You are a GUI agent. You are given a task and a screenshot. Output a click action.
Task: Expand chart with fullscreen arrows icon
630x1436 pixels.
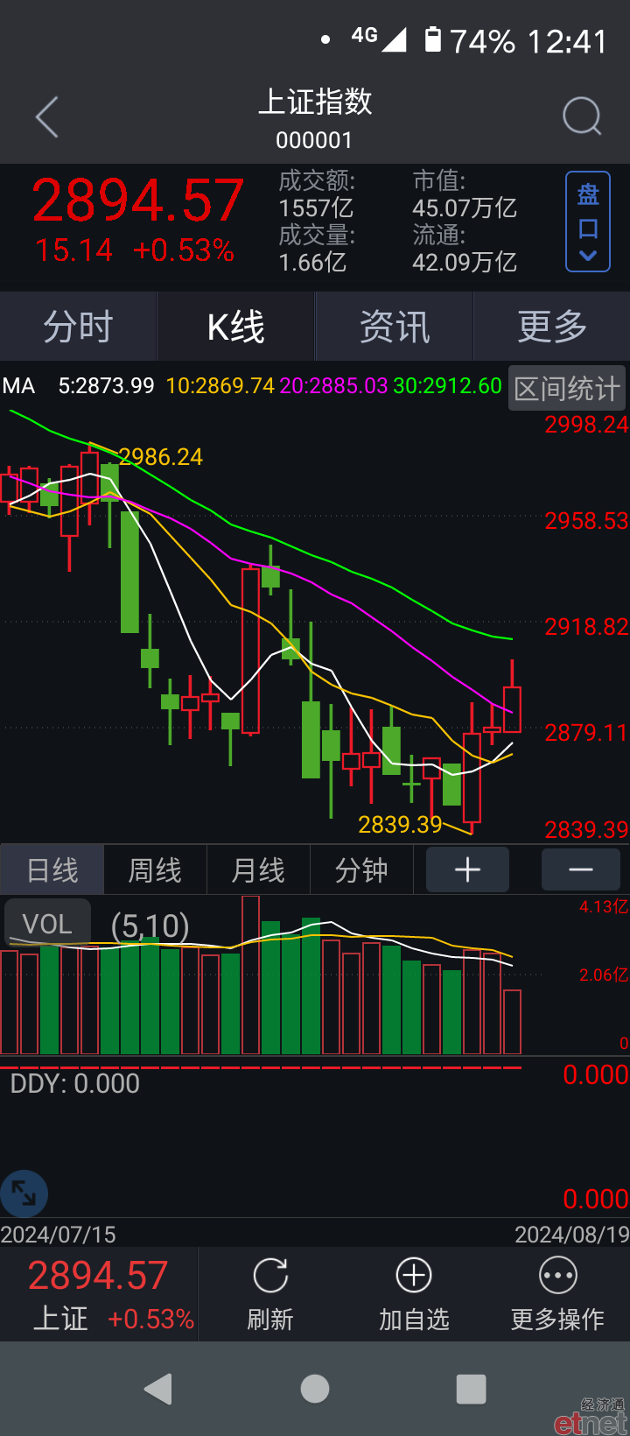click(24, 1193)
